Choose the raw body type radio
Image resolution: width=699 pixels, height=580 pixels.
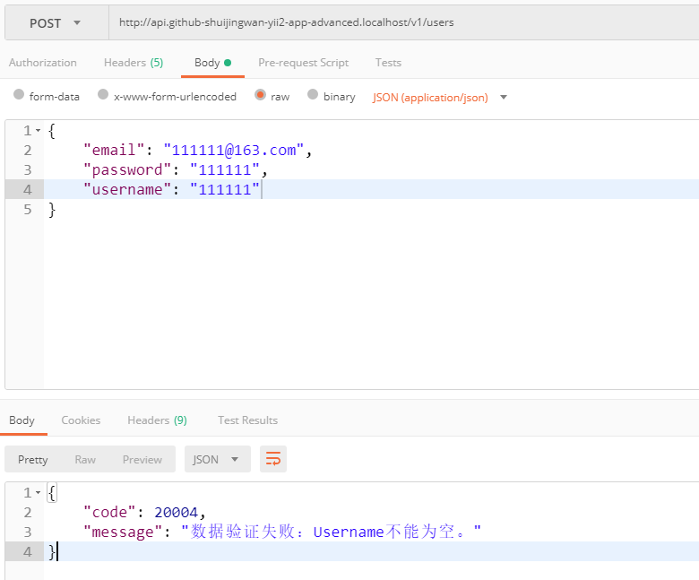pyautogui.click(x=261, y=95)
